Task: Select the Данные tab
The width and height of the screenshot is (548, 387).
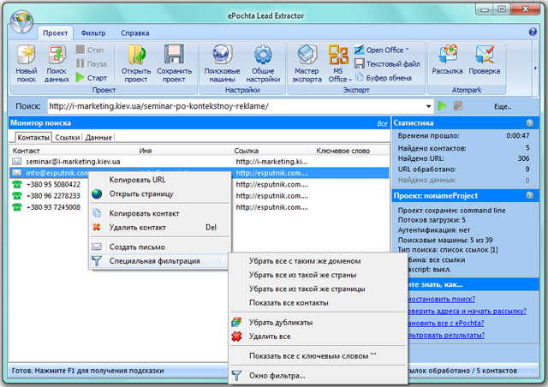Action: 98,137
